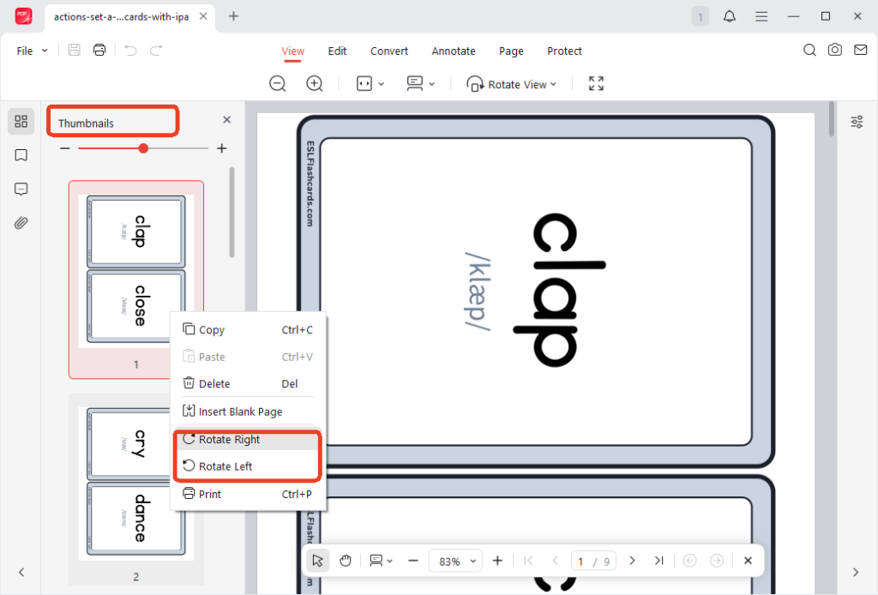Close the floating bottom navigation bar
Image resolution: width=878 pixels, height=595 pixels.
(x=748, y=561)
